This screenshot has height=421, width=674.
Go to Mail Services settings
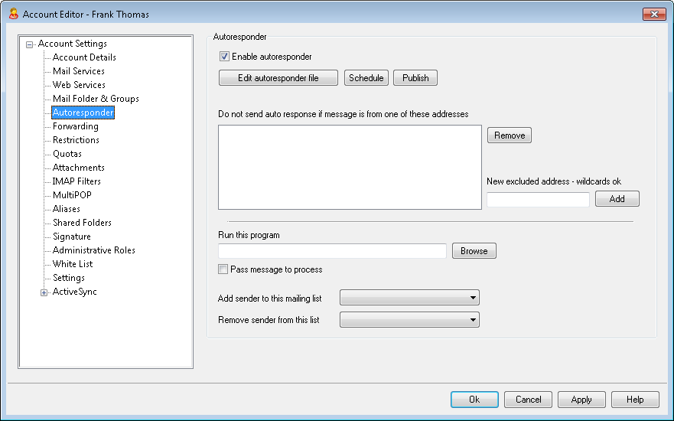(78, 71)
